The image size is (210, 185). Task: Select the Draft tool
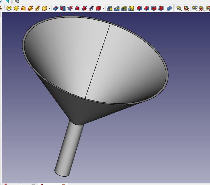point(154,8)
